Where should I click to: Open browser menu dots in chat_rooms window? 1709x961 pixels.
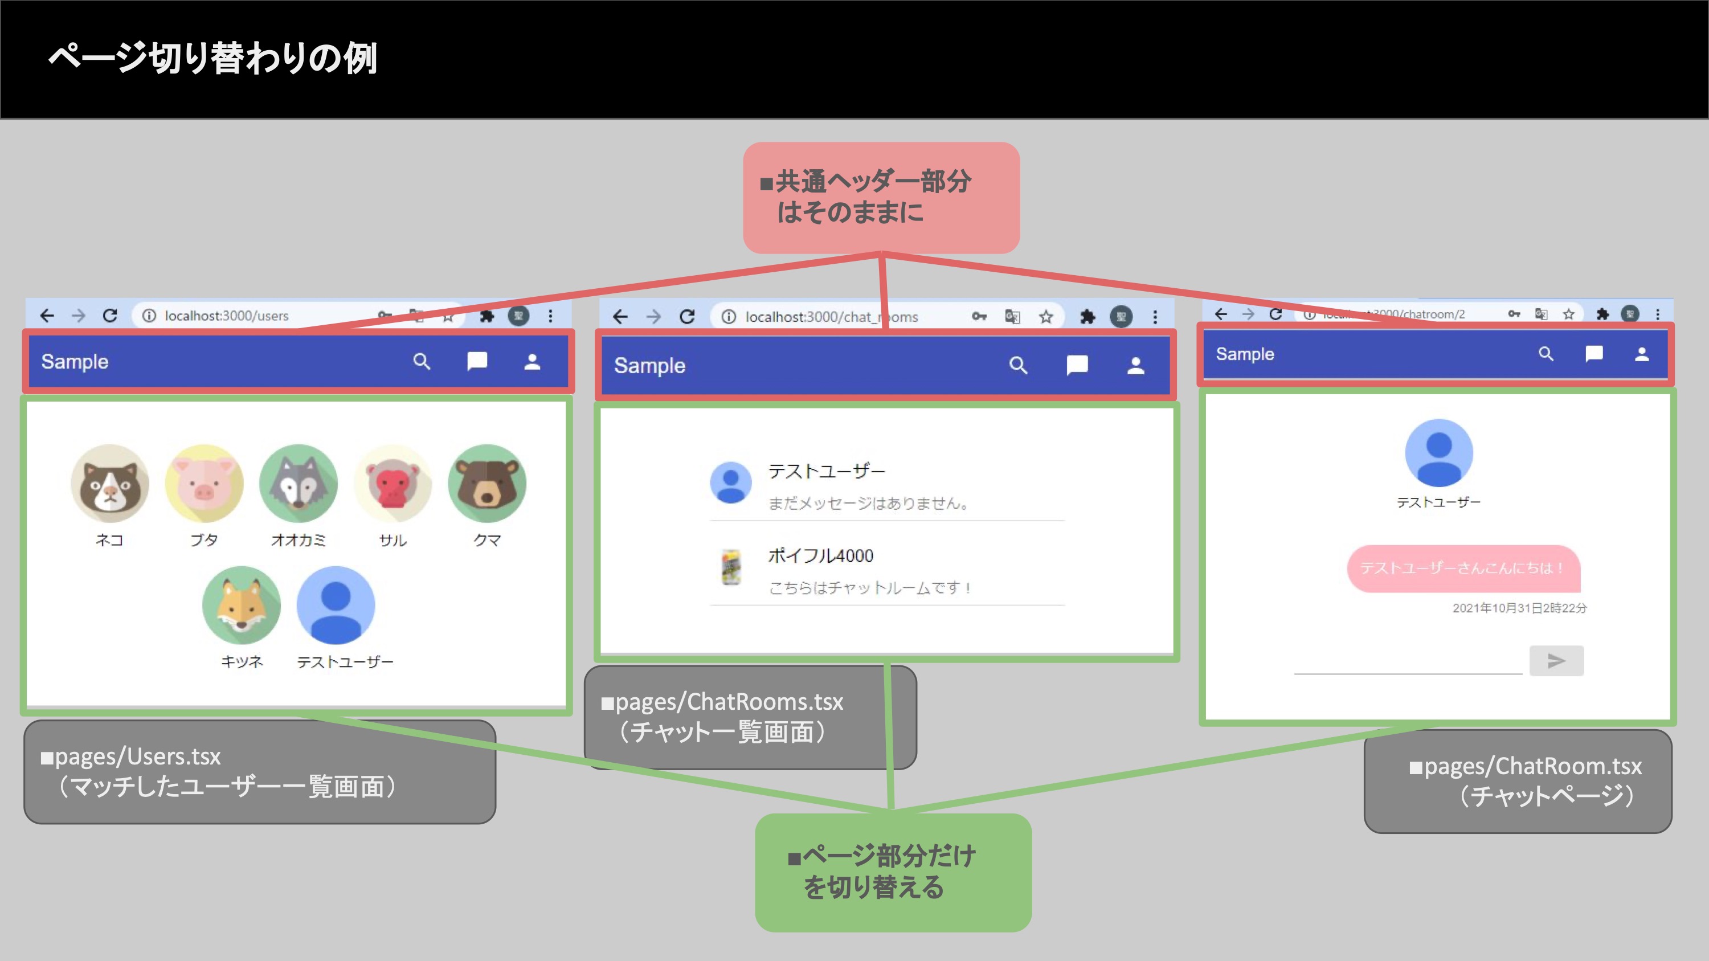click(1155, 317)
